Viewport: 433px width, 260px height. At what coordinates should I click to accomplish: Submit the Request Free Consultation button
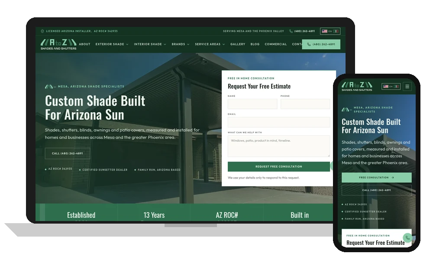click(x=278, y=166)
